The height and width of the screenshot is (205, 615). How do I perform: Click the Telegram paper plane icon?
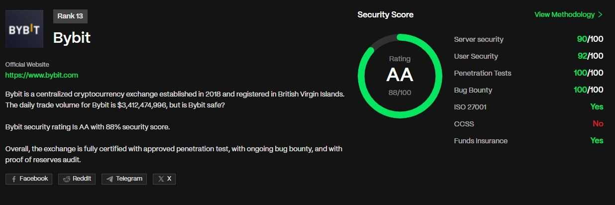[109, 179]
